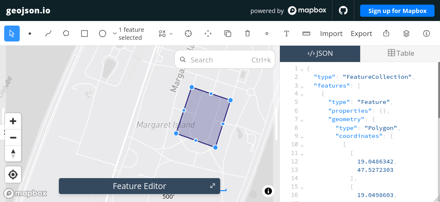The image size is (440, 202).
Task: Activate the move feature tool
Action: (x=208, y=34)
